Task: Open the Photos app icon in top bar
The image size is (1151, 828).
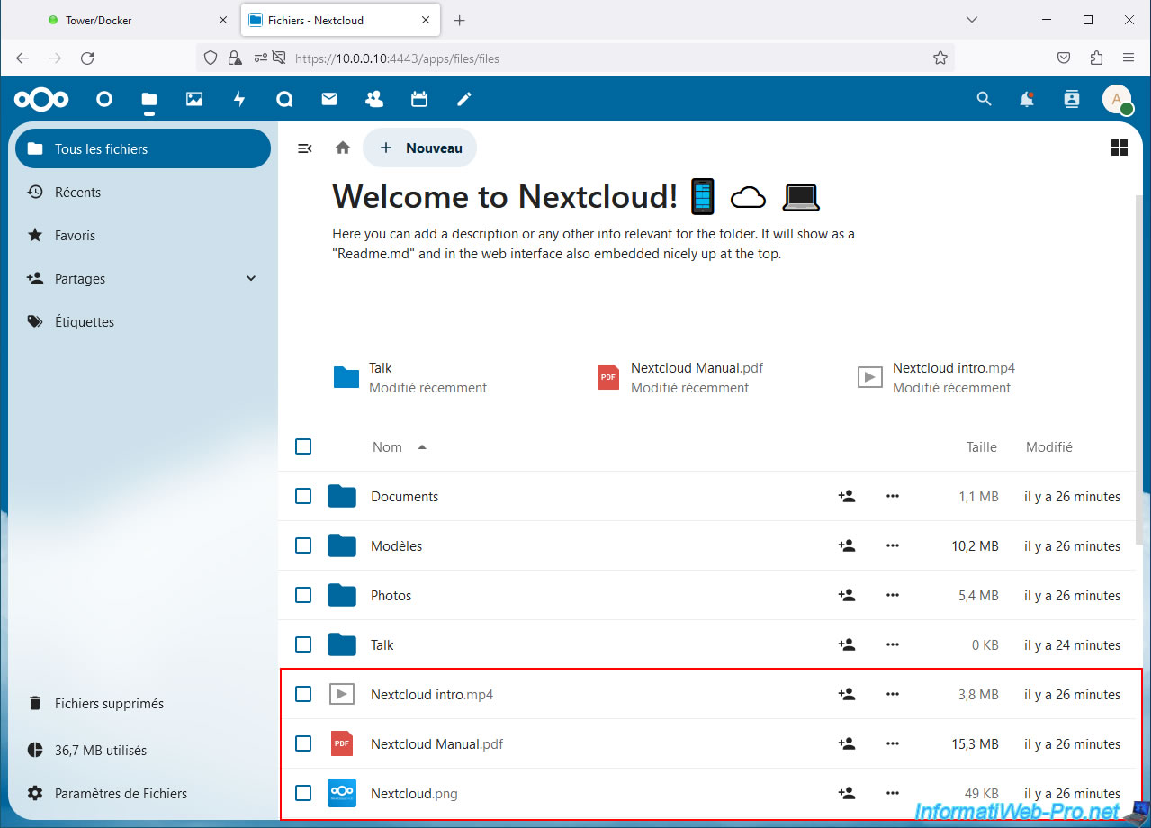Action: 194,99
